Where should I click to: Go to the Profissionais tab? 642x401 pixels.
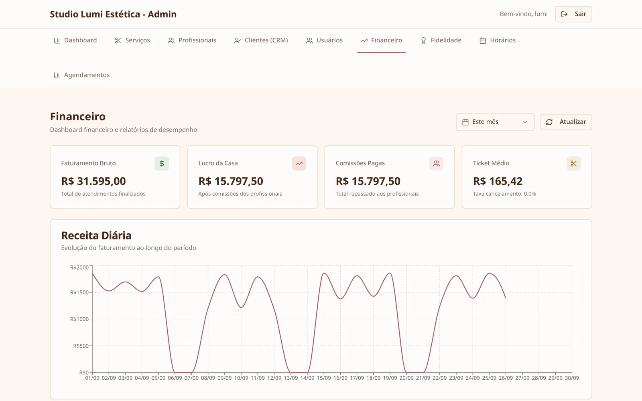click(x=192, y=41)
